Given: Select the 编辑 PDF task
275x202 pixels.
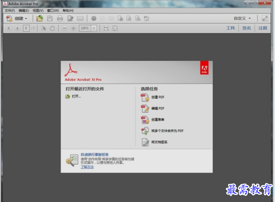Looking at the screenshot, I should tap(152, 109).
